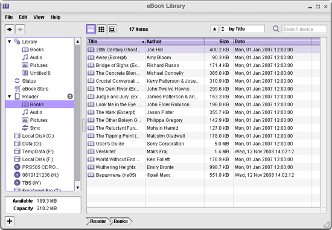Sort by the Date column header
The image size is (332, 230).
coord(272,42)
